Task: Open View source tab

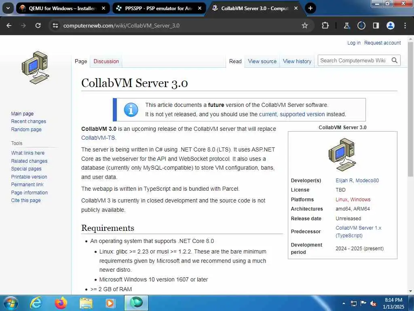Action: [x=262, y=62]
